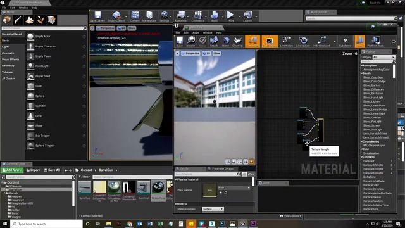Open the Substance toolbar item
This screenshot has width=405, height=228.
coord(345,42)
